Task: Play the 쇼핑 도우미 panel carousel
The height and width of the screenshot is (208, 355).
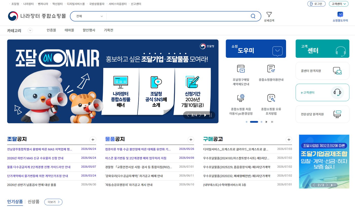Action: (267, 122)
